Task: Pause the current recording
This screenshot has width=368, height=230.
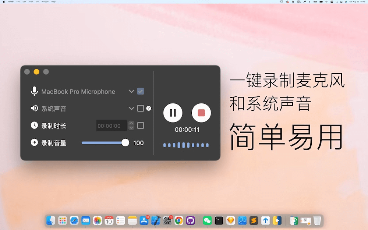Action: pyautogui.click(x=173, y=113)
